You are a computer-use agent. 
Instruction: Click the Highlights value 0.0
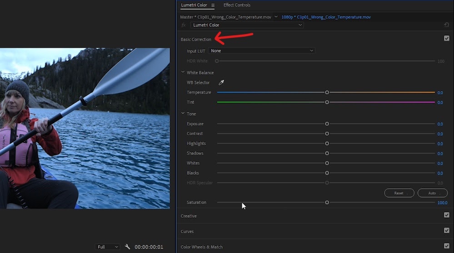pos(440,144)
